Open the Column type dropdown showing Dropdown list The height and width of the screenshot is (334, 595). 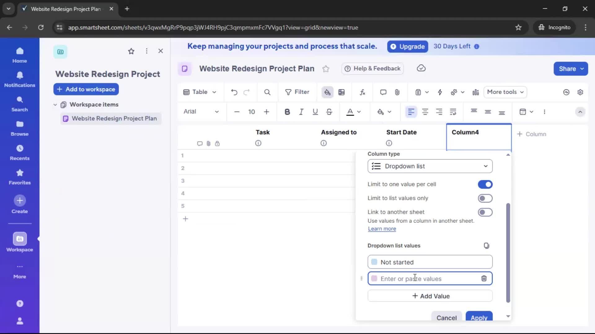pos(430,166)
